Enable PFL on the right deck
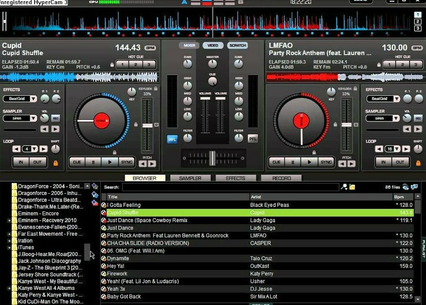This screenshot has height=305, width=426. [252, 139]
